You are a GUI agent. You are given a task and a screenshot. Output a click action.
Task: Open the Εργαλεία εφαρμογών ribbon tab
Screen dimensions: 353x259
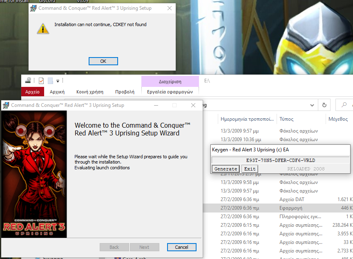tap(170, 92)
